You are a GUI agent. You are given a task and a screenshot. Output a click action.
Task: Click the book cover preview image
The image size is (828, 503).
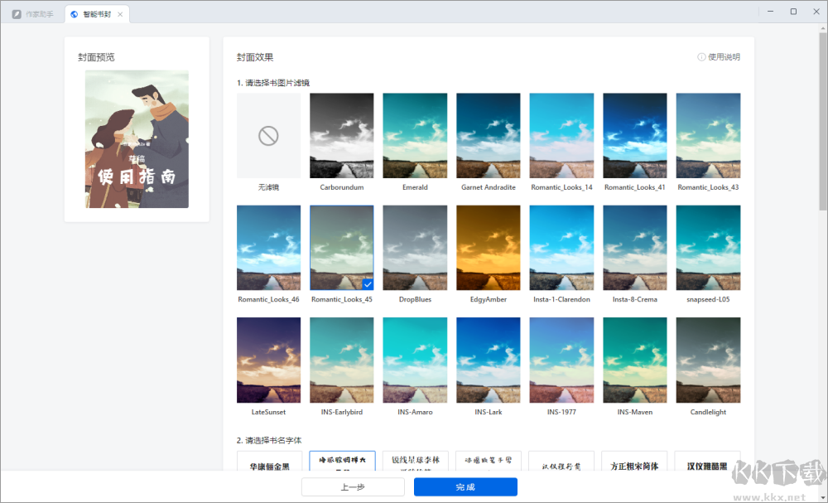pos(136,139)
